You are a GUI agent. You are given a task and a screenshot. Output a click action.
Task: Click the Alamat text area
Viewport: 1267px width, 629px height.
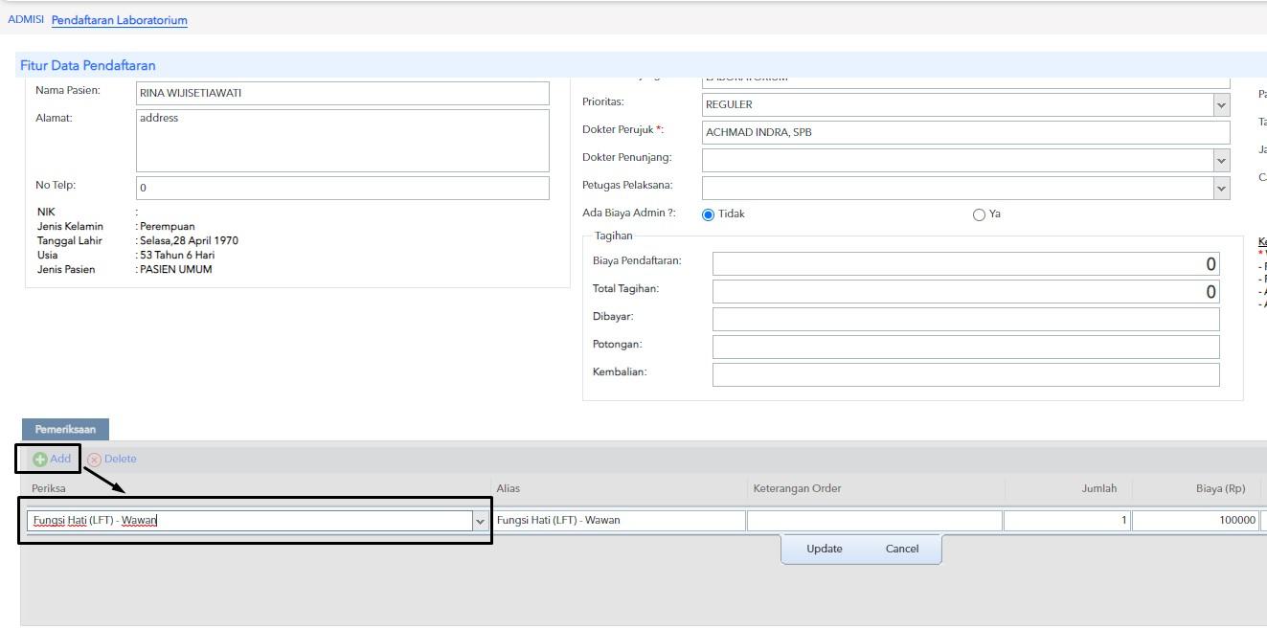click(x=343, y=141)
